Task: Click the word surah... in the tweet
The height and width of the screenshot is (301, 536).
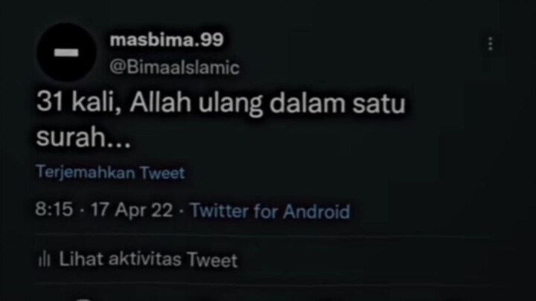Action: pyautogui.click(x=83, y=137)
